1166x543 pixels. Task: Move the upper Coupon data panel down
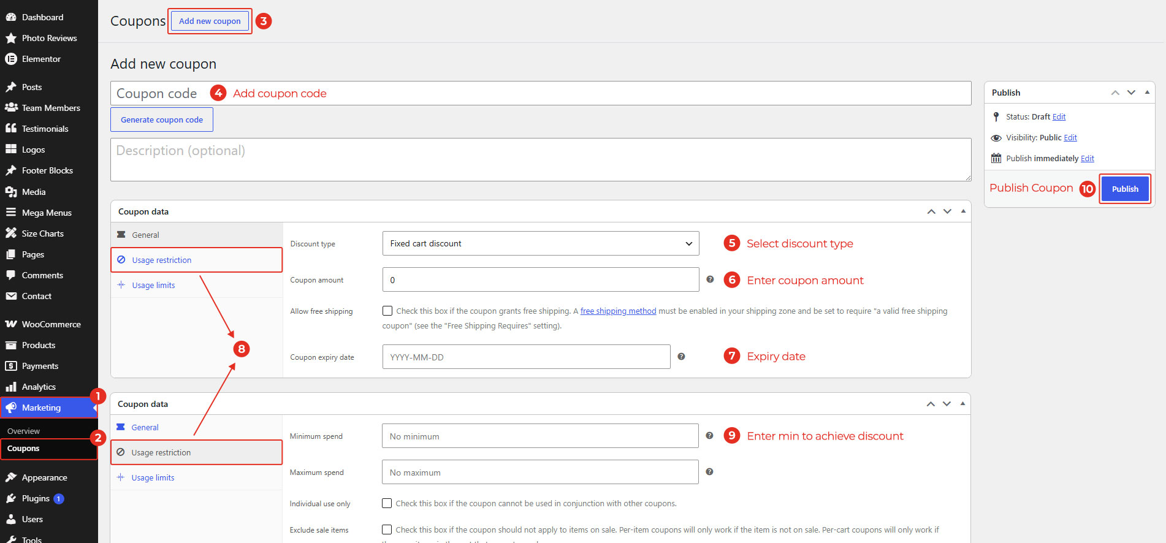(x=947, y=211)
